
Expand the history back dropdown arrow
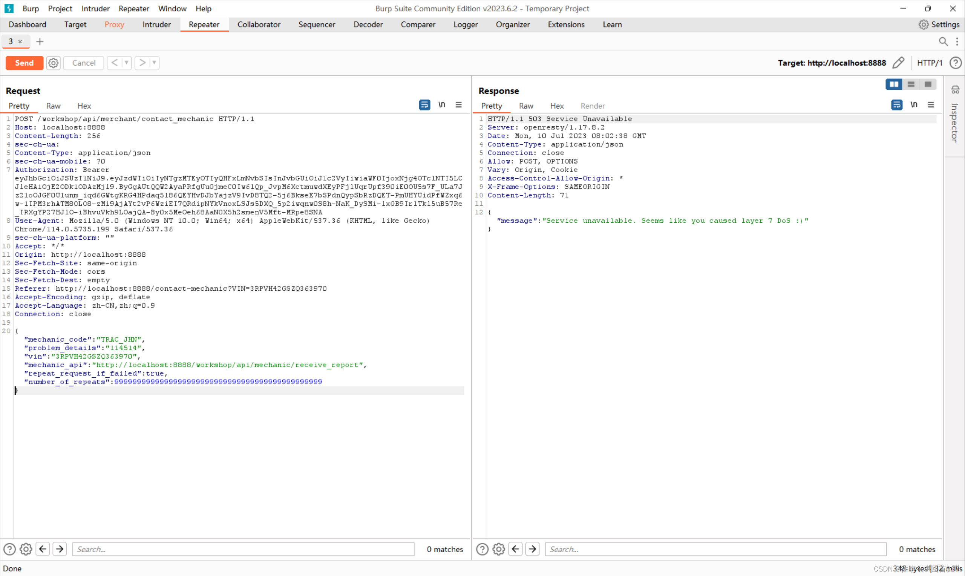tap(126, 63)
